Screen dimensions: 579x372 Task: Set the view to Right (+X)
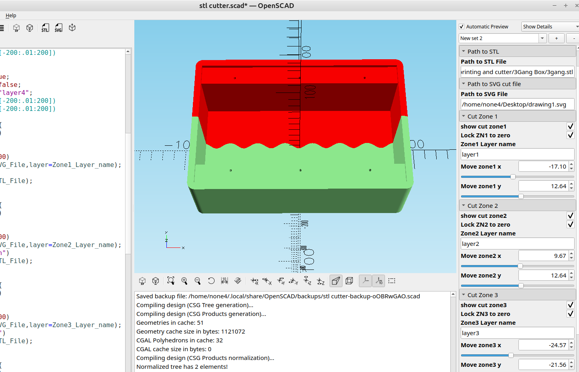coord(254,281)
